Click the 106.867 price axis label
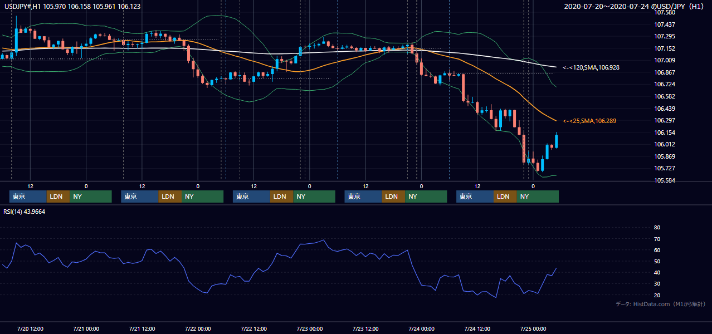712x334 pixels. pos(664,72)
